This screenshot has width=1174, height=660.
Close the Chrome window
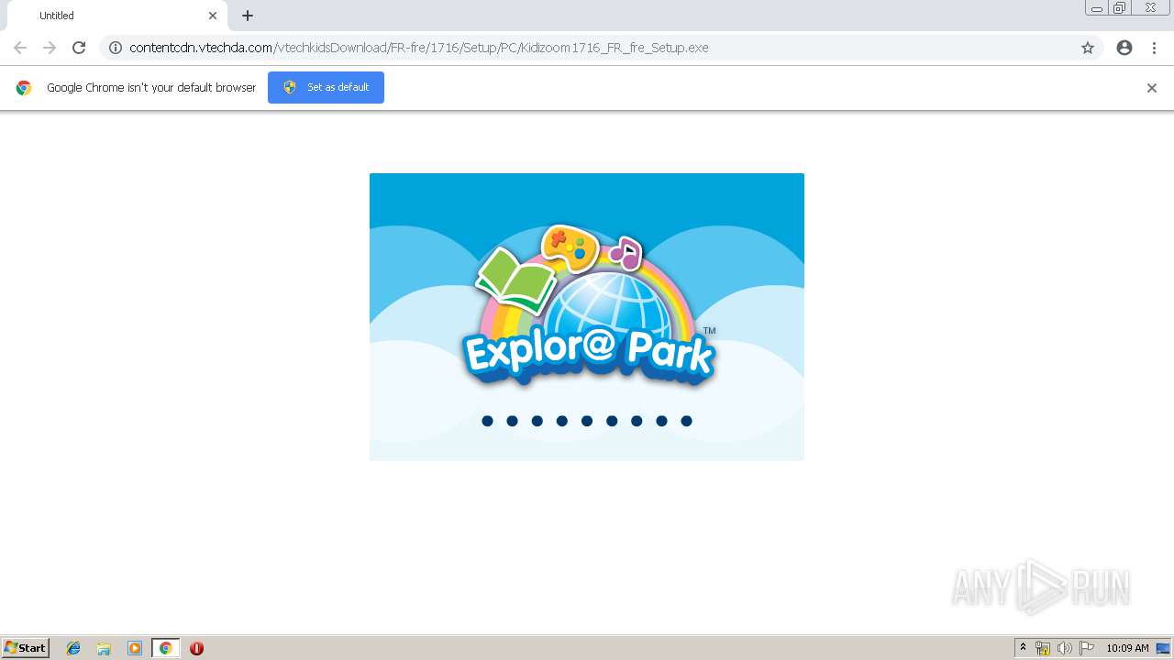[x=1150, y=8]
